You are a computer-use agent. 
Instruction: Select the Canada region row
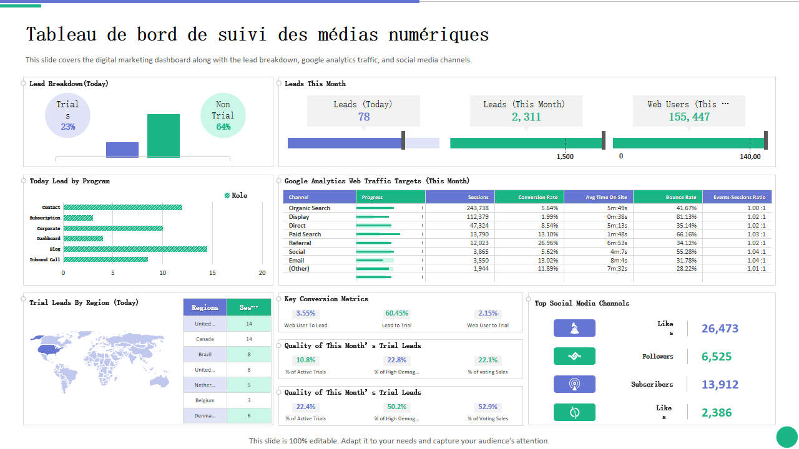pos(227,339)
